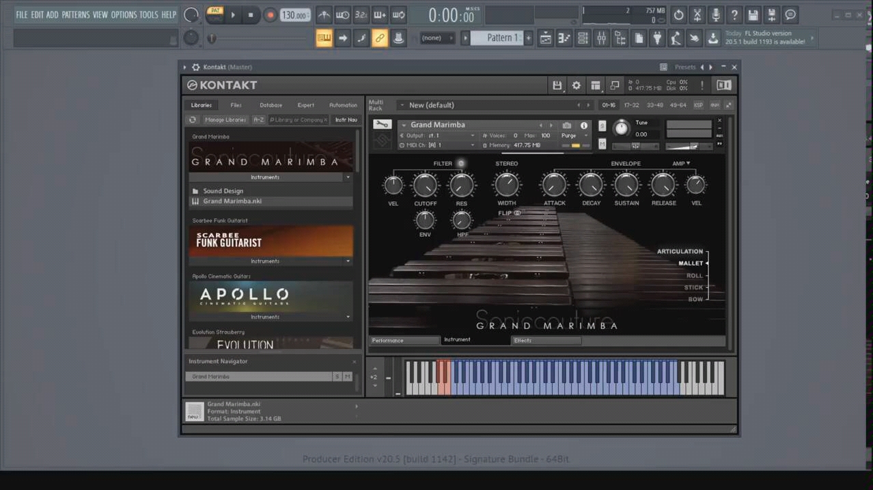Click the NI logo button in Kontakt
This screenshot has width=873, height=490.
pyautogui.click(x=723, y=85)
